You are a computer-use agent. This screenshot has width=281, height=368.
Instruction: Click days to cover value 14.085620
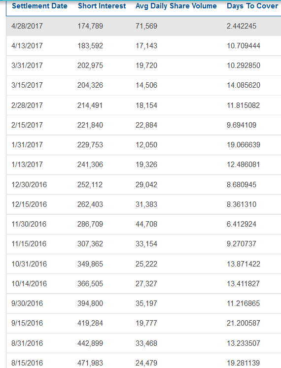click(244, 85)
